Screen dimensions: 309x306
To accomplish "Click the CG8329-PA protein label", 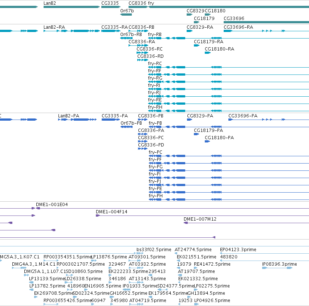I will tap(200, 116).
